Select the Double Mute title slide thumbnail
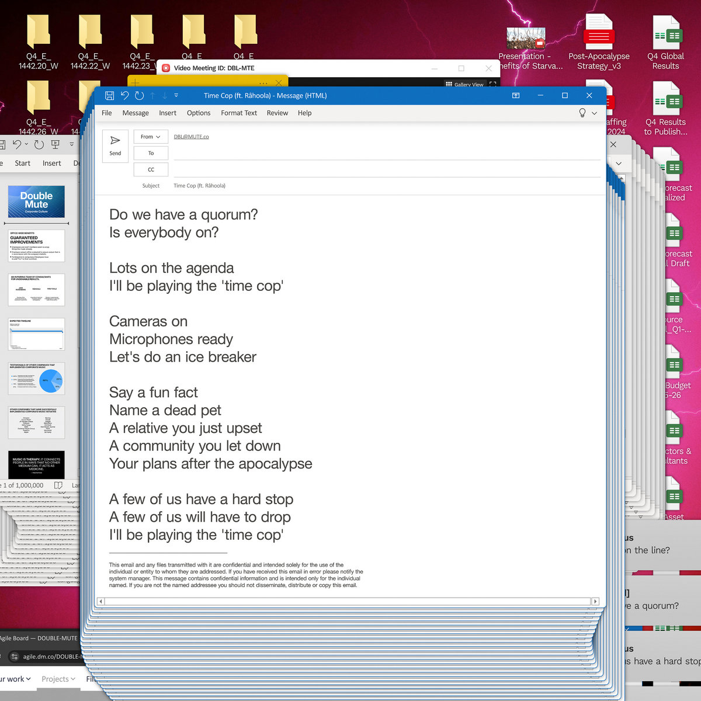Image resolution: width=701 pixels, height=701 pixels. click(x=36, y=202)
